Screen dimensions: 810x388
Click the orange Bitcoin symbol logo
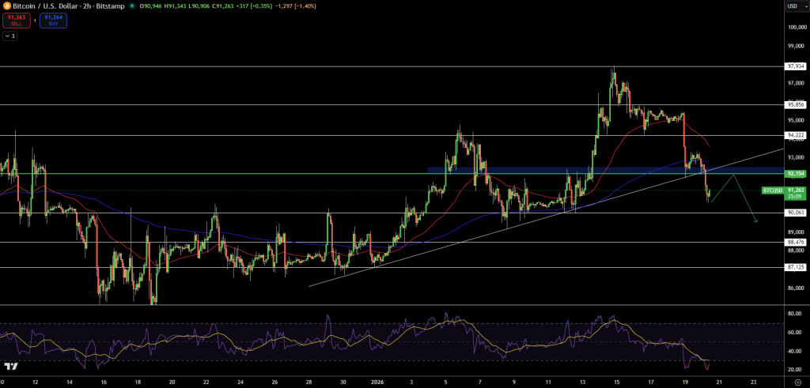pos(8,6)
